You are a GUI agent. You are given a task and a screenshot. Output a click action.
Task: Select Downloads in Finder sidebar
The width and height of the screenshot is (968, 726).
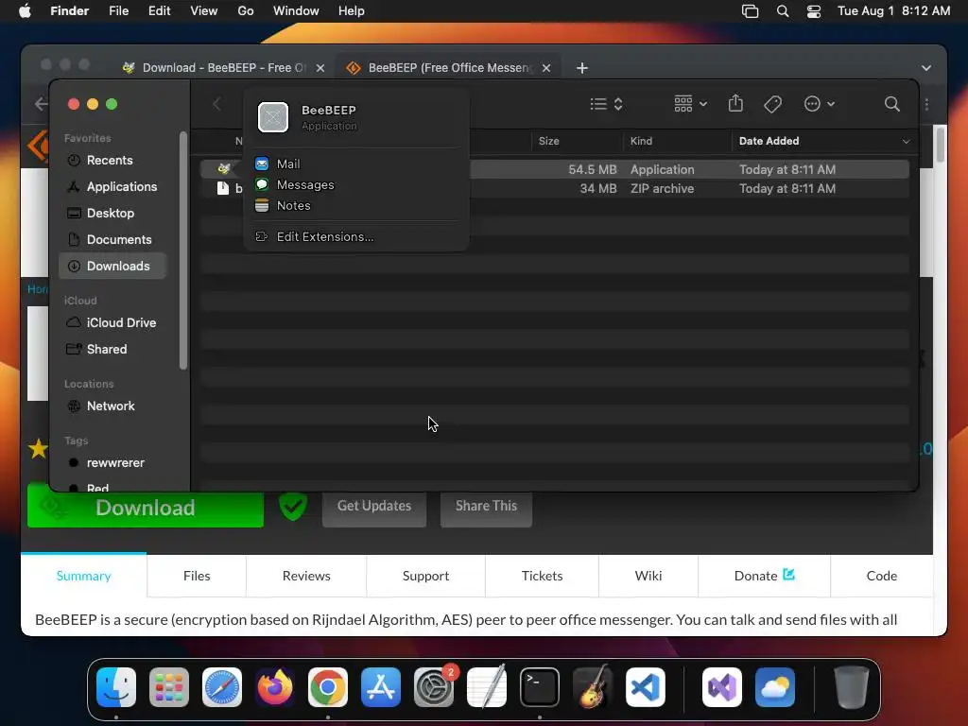112,266
